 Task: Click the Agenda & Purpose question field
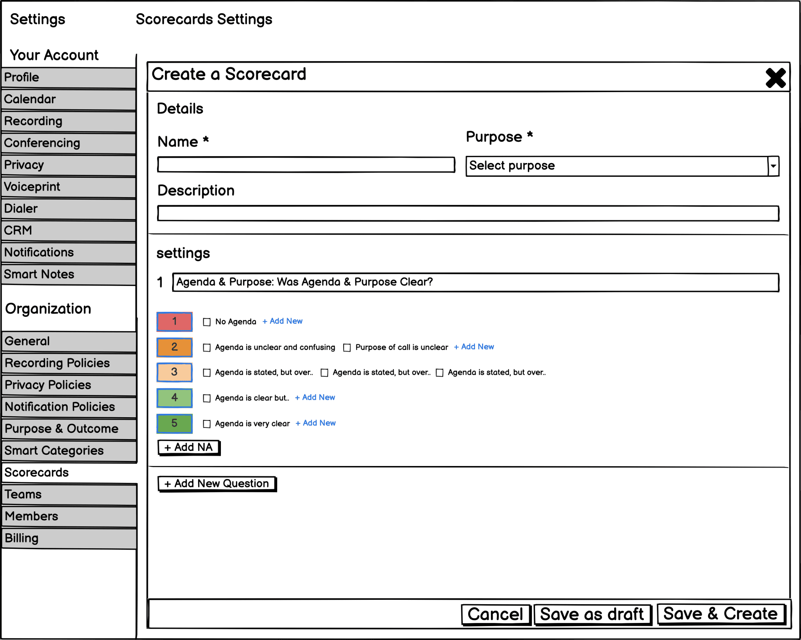tap(476, 282)
